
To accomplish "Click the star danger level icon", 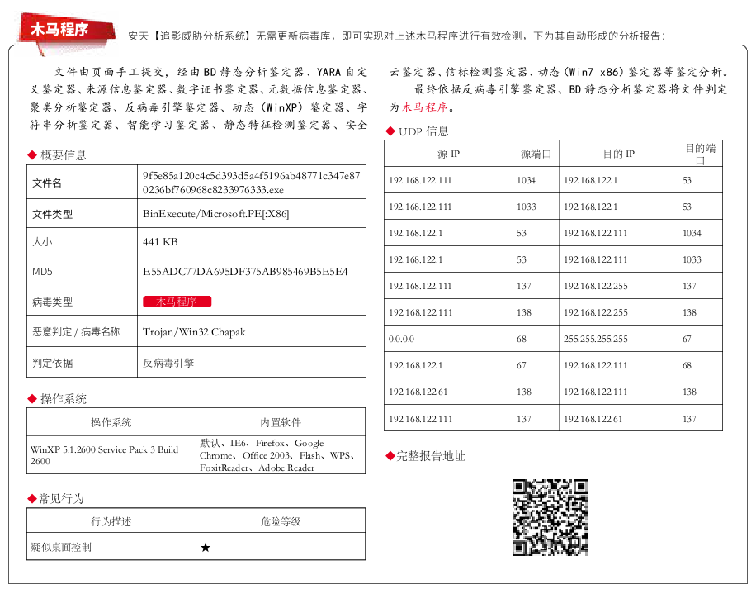I will [206, 548].
